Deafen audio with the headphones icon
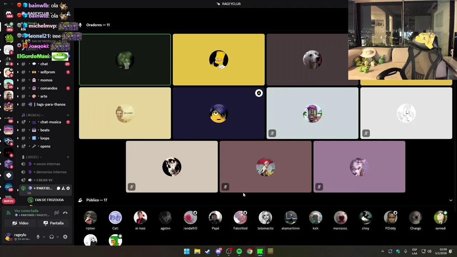457x257 pixels. [x=51, y=237]
